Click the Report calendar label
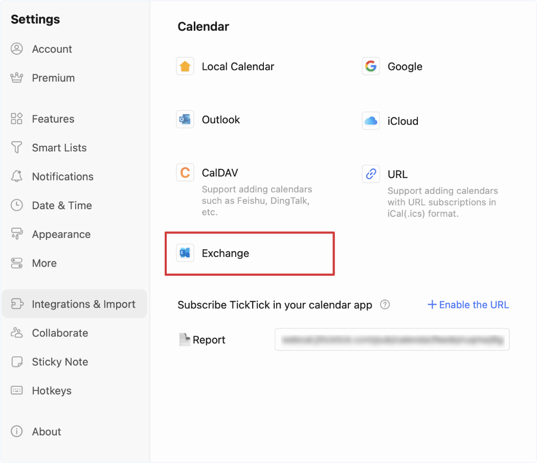Screen dimensions: 537x463 tap(209, 340)
